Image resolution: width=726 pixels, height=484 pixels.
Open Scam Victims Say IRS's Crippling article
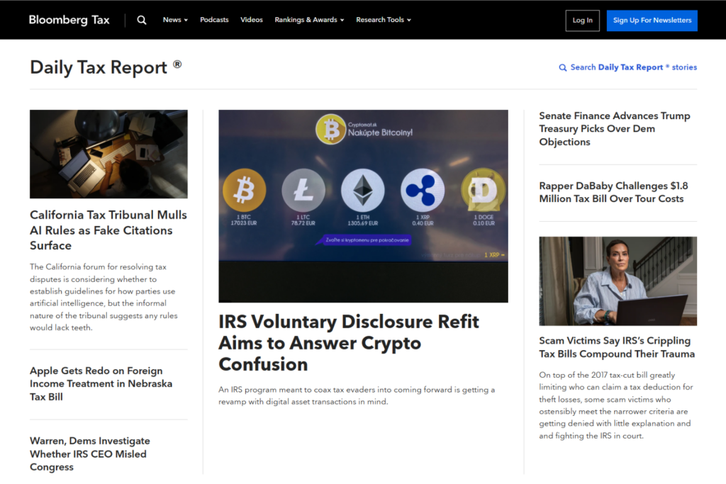tap(617, 347)
